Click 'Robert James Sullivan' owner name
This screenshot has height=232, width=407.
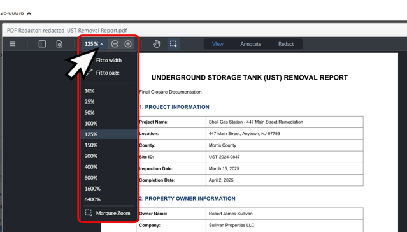(x=231, y=214)
